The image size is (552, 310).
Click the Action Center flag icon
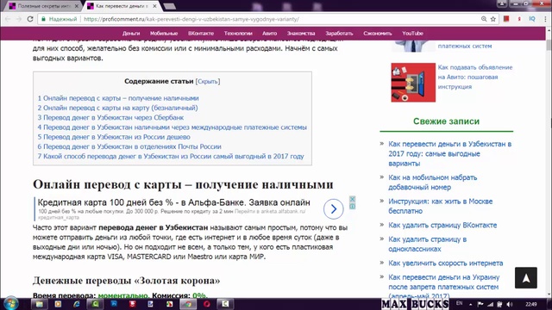[x=480, y=304]
